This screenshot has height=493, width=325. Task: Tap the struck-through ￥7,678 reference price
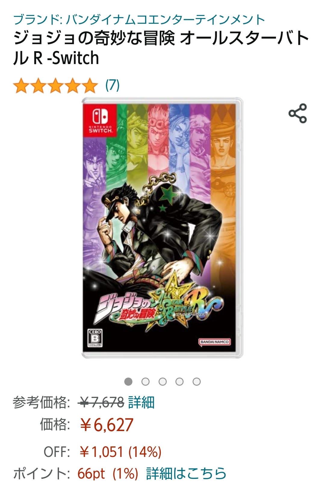(101, 402)
